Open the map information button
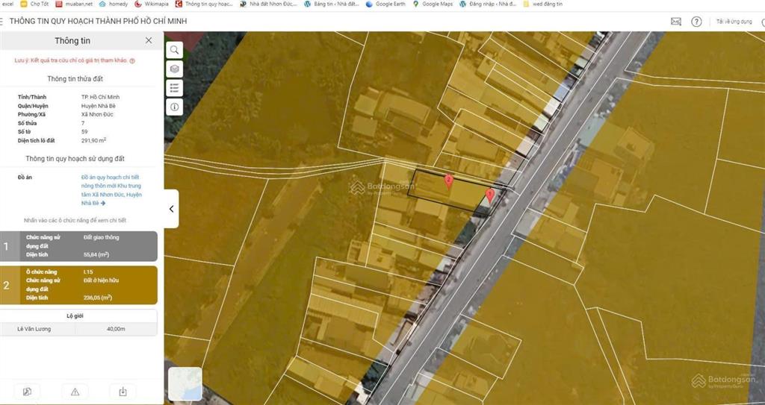This screenshot has width=765, height=405. 175,107
